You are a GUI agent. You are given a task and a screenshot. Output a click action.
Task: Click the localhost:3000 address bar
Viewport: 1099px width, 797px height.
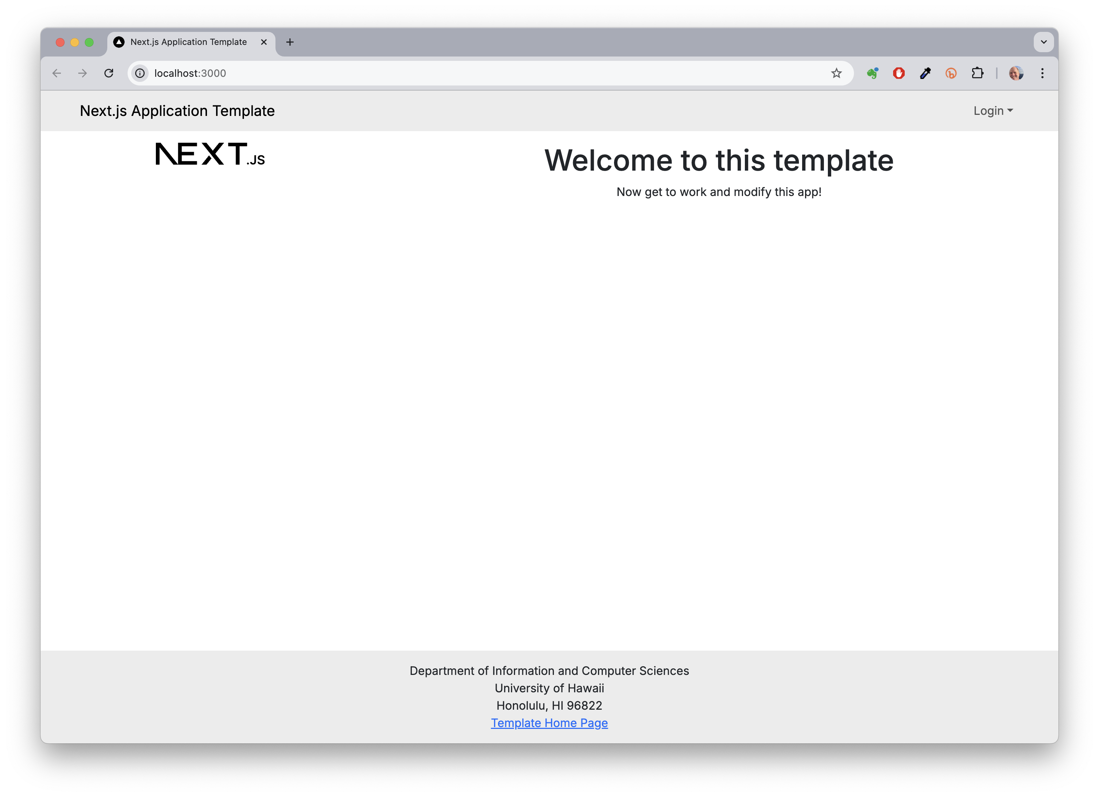click(x=436, y=73)
